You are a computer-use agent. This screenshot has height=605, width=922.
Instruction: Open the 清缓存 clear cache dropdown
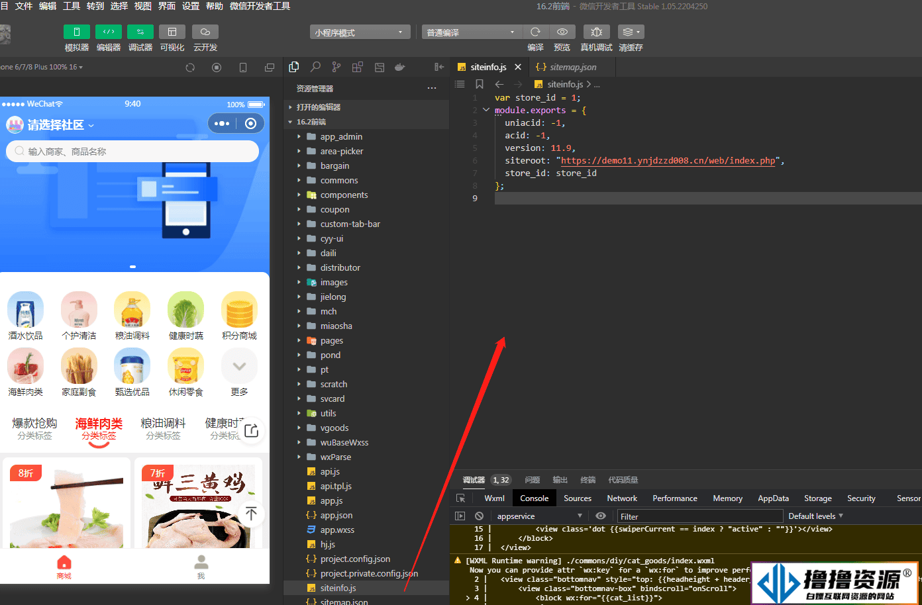[631, 32]
